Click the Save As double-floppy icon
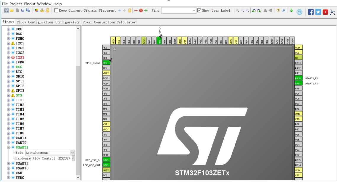Image resolution: width=337 pixels, height=182 pixels. point(28,10)
